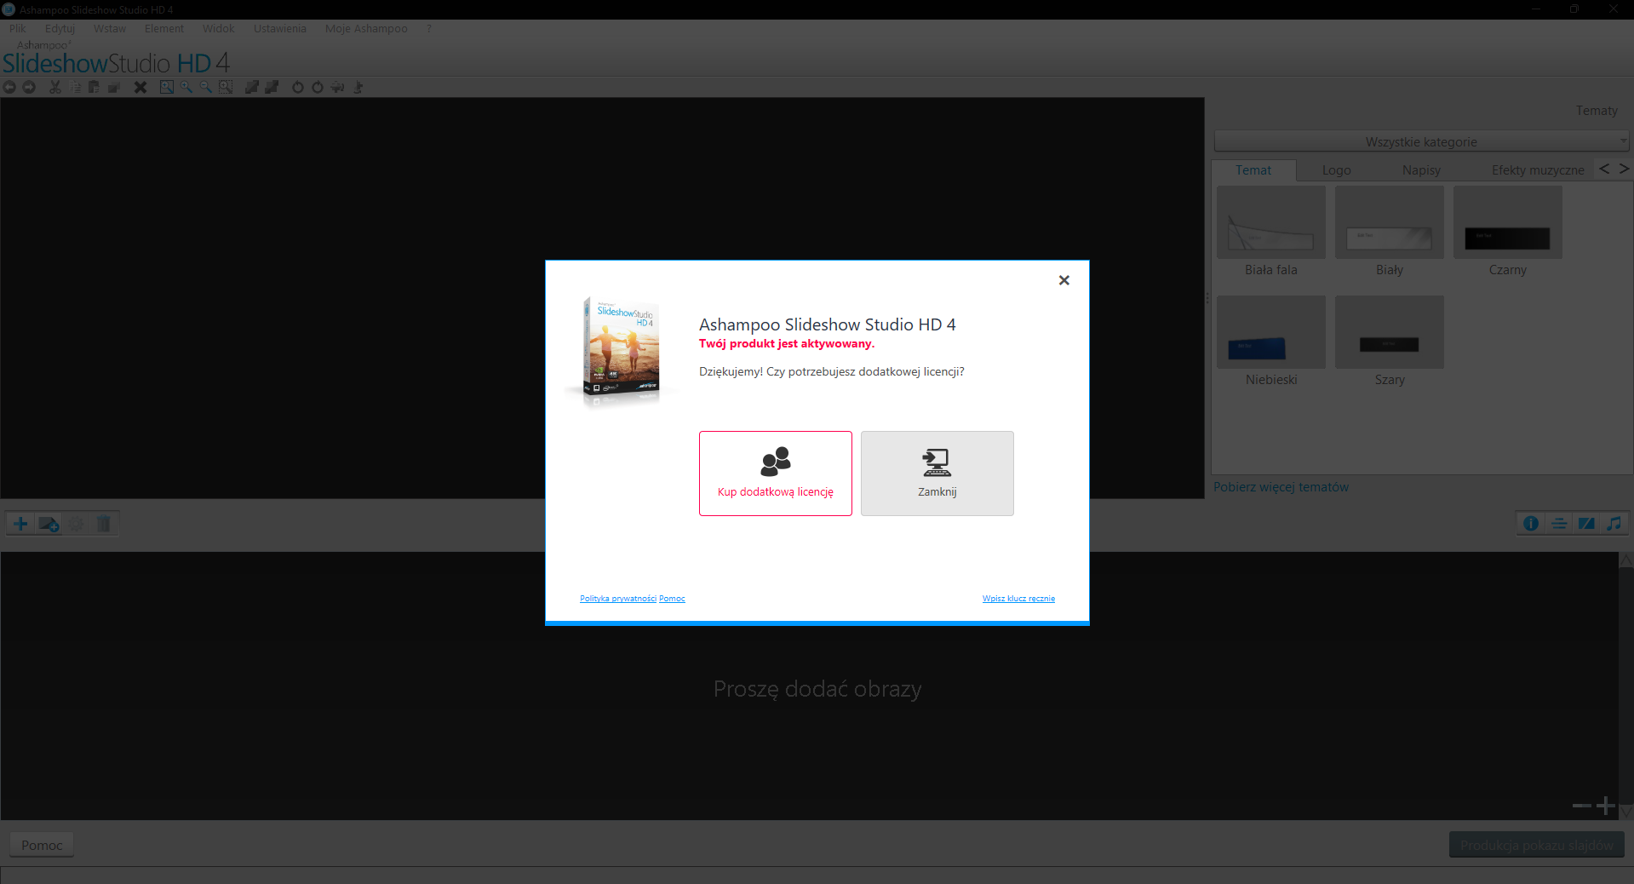The height and width of the screenshot is (884, 1634).
Task: Open the Moje Ashampoo menu
Action: [x=366, y=29]
